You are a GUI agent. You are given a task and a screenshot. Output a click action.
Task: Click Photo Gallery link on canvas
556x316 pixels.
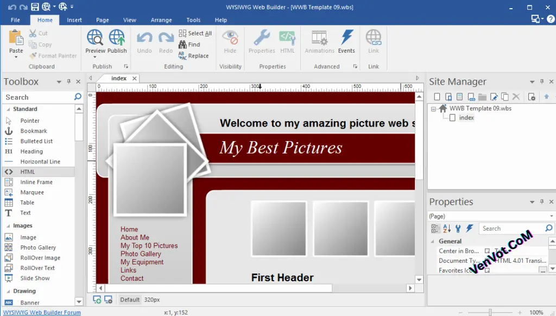click(141, 254)
